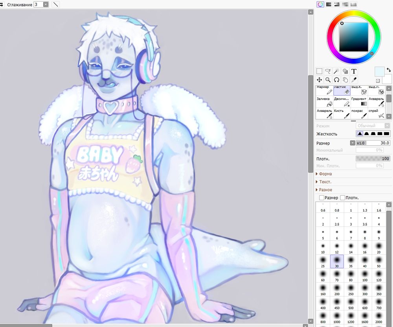Click the Размер size slider
The width and height of the screenshot is (393, 327).
[x=373, y=143]
